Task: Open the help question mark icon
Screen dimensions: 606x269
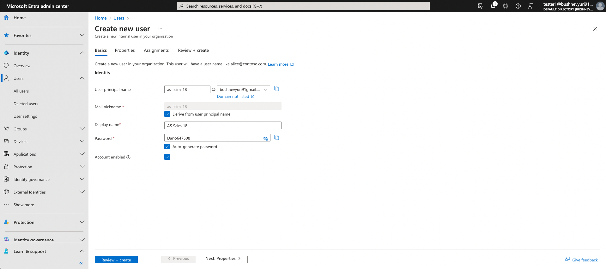Action: 518,6
